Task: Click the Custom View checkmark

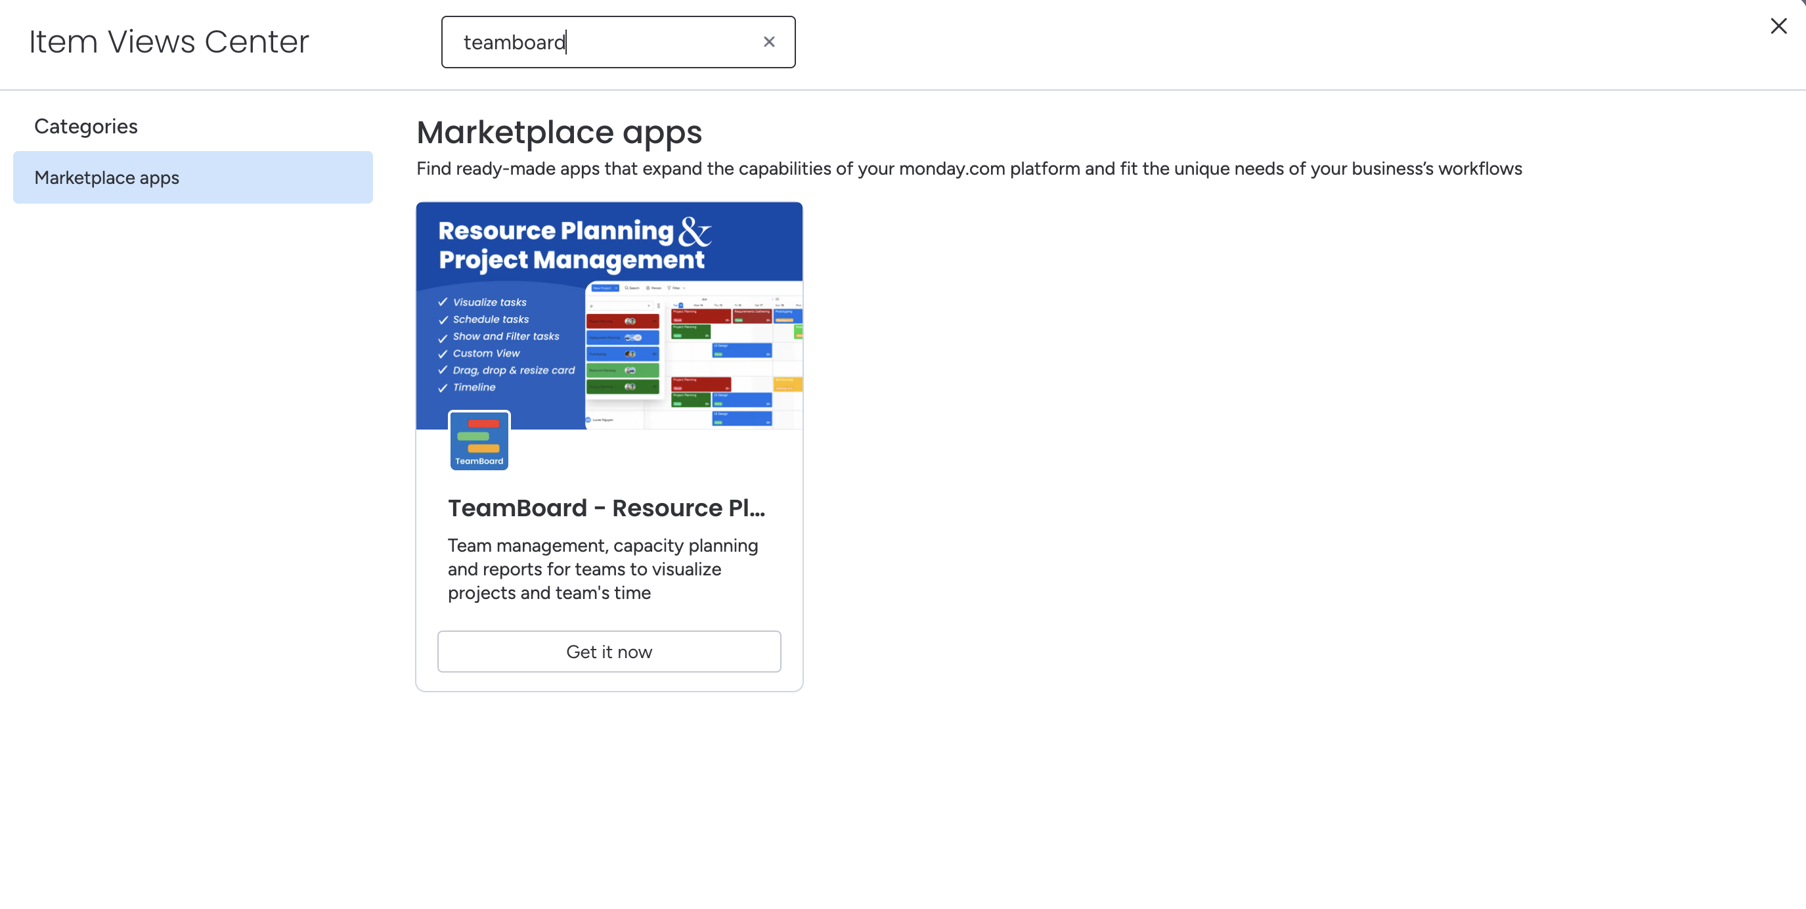Action: (x=443, y=354)
